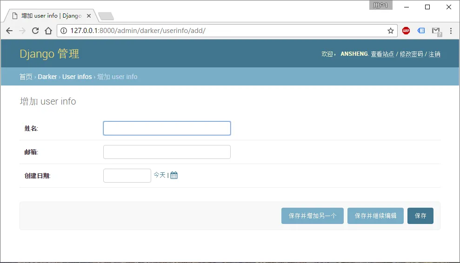Click the 'Django 管理' site title

(49, 54)
